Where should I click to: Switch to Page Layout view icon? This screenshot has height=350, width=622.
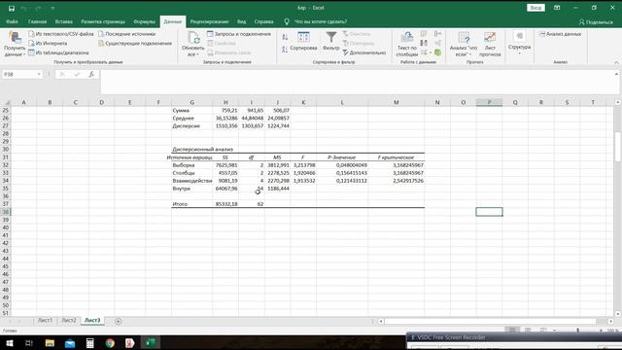(528, 331)
